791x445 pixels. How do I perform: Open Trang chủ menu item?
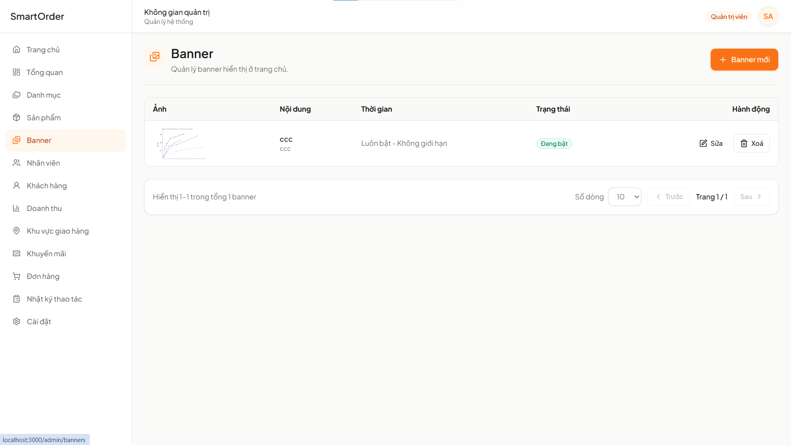tap(66, 49)
